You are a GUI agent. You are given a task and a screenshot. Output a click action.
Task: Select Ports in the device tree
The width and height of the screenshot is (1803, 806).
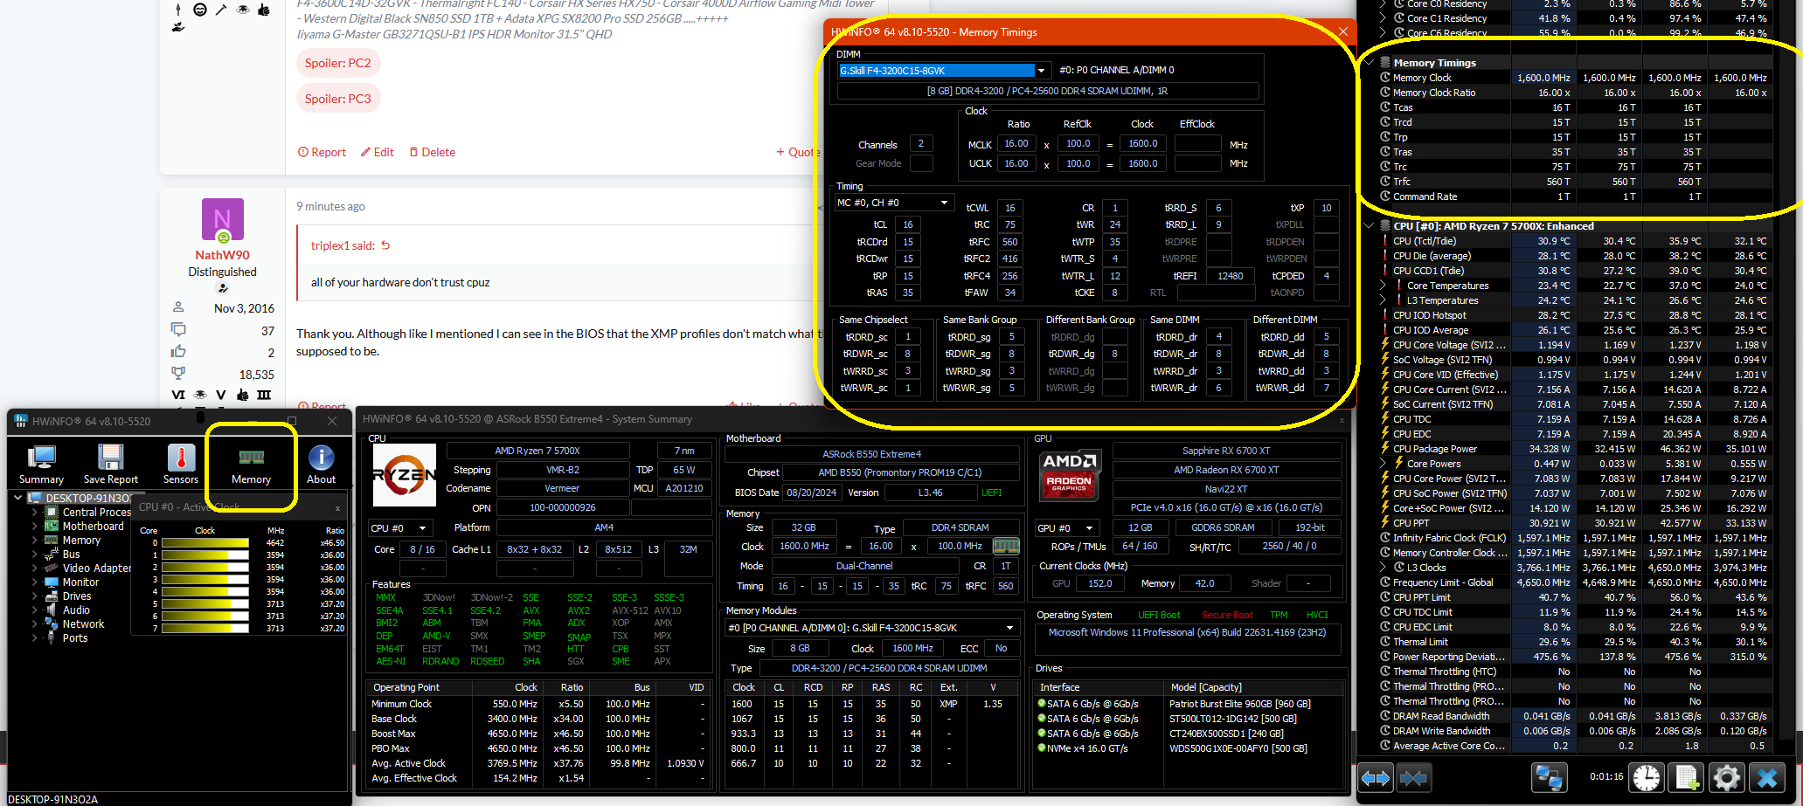coord(75,638)
